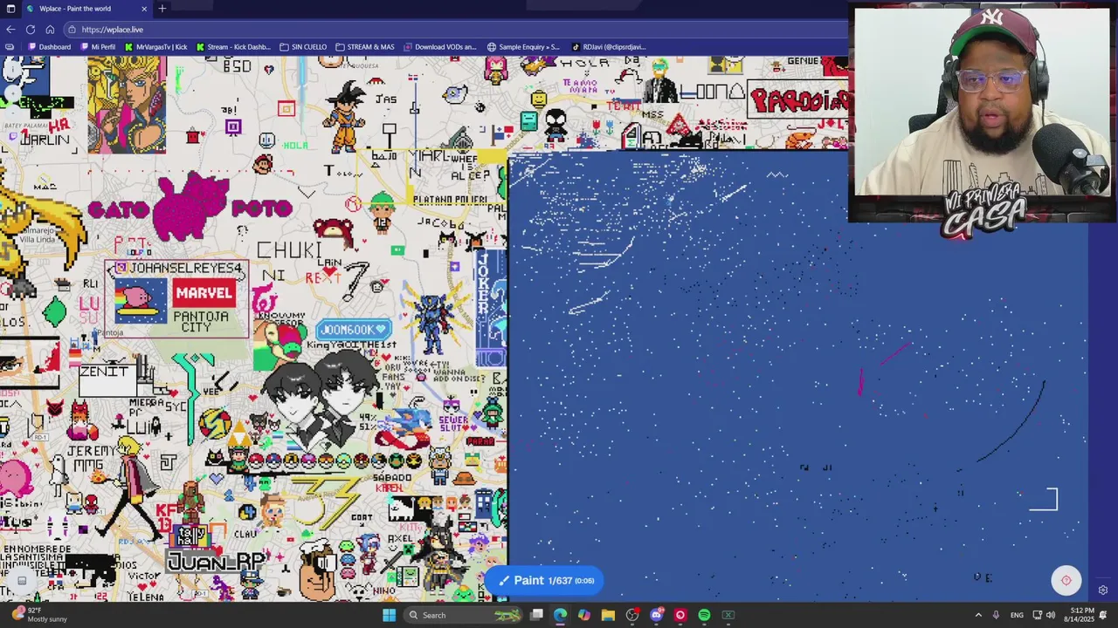The image size is (1118, 628).
Task: Open the Sample Enquiry bookmark
Action: coord(523,47)
